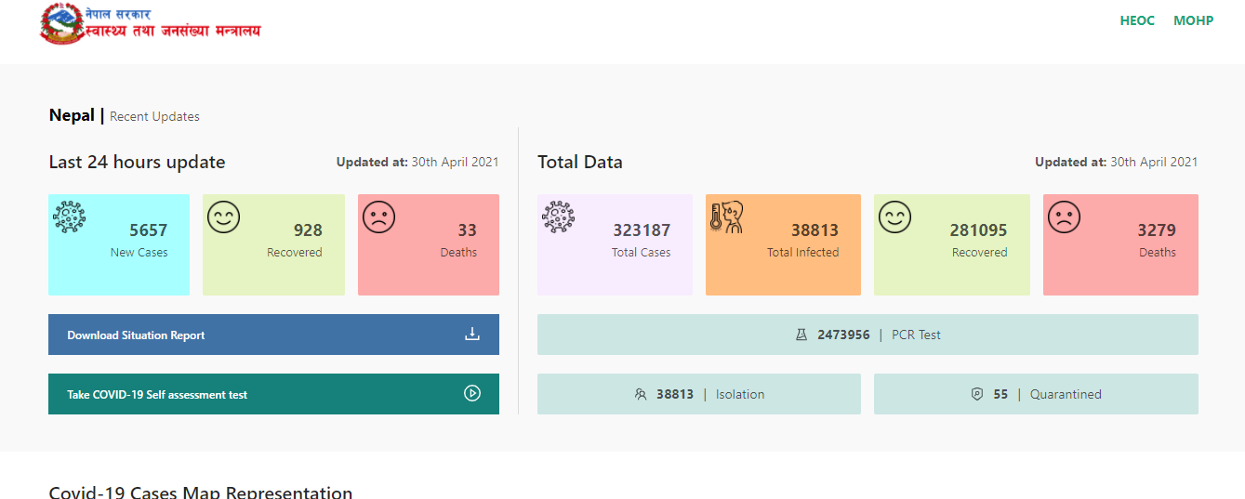Open the HEOC link in header
Image resolution: width=1245 pixels, height=499 pixels.
1137,20
